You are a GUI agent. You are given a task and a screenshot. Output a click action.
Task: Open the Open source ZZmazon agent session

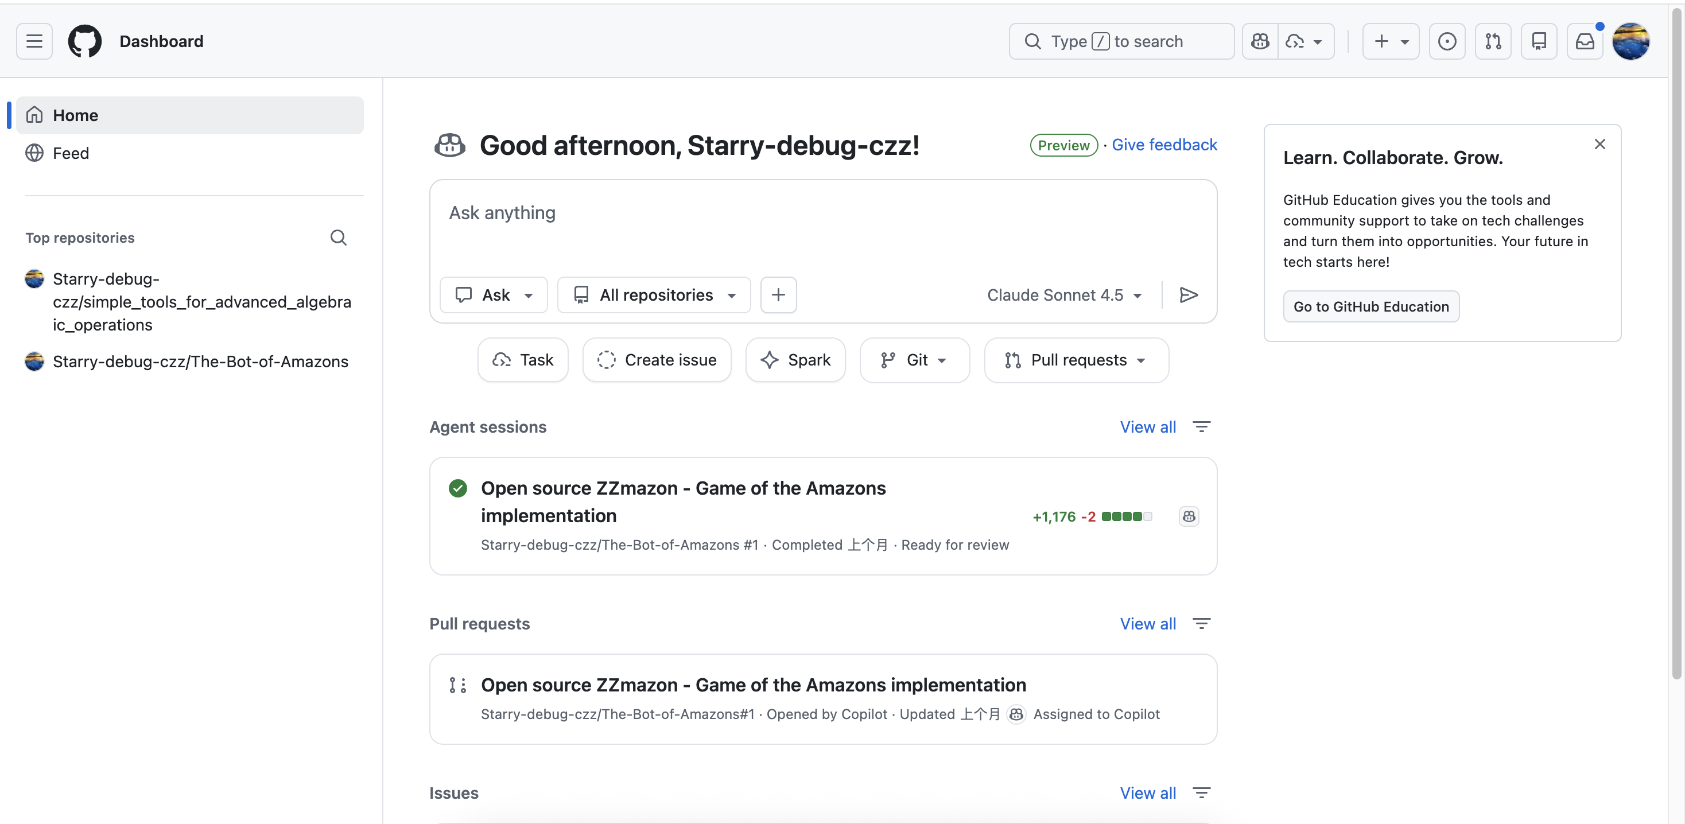pyautogui.click(x=683, y=502)
